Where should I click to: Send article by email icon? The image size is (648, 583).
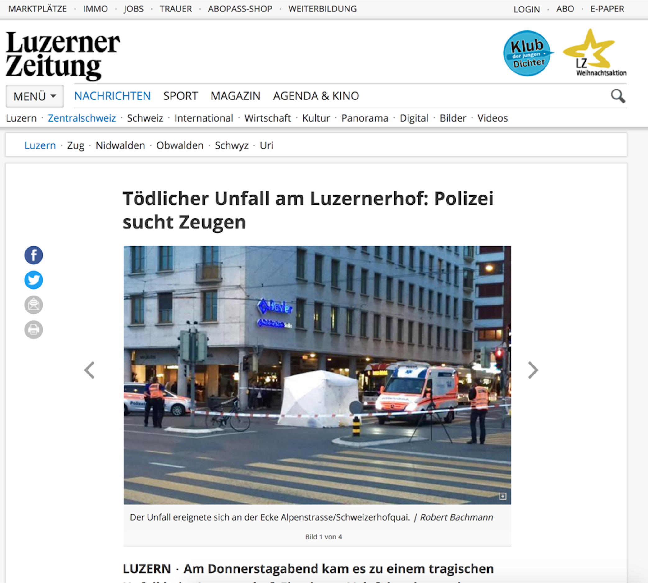pos(34,305)
